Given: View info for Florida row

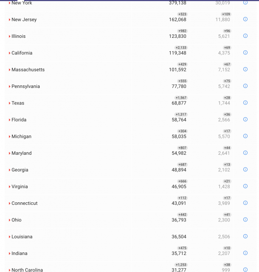Looking at the screenshot, I should 245,119.
